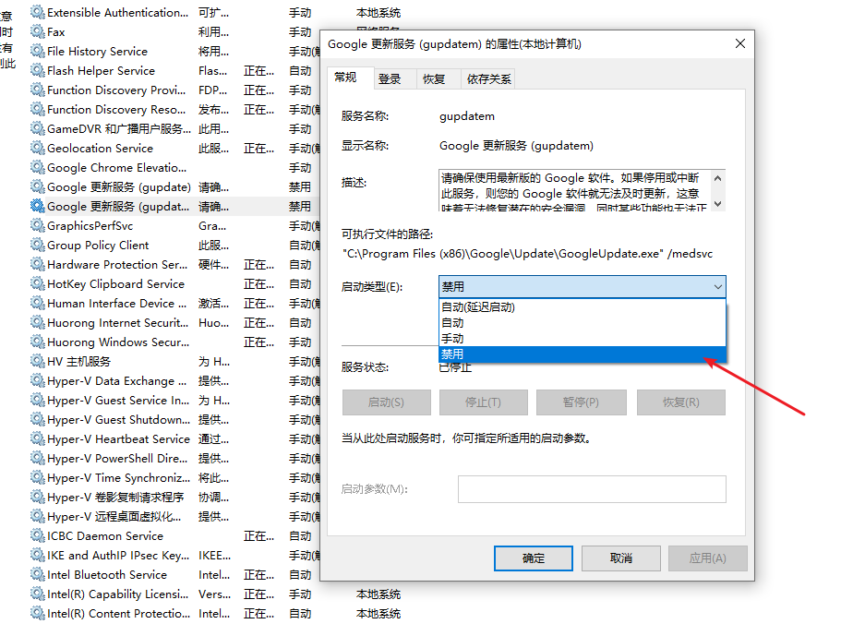Click the gear icon for Google 更新服务 (gupdate)
The height and width of the screenshot is (624, 865).
38,187
